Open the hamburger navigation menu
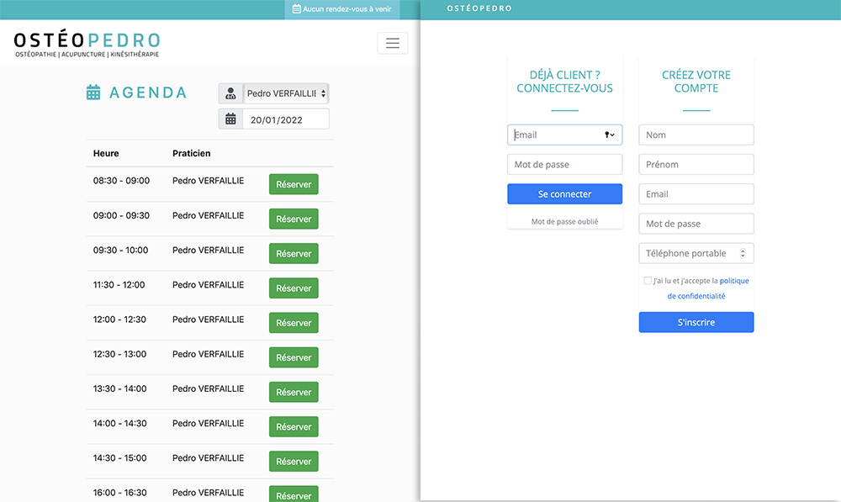Image resolution: width=841 pixels, height=502 pixels. (392, 43)
